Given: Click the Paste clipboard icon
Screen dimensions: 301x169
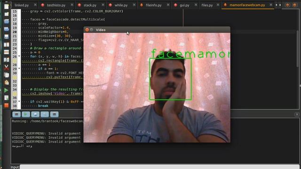Looking at the screenshot, I should [x=6, y=83].
